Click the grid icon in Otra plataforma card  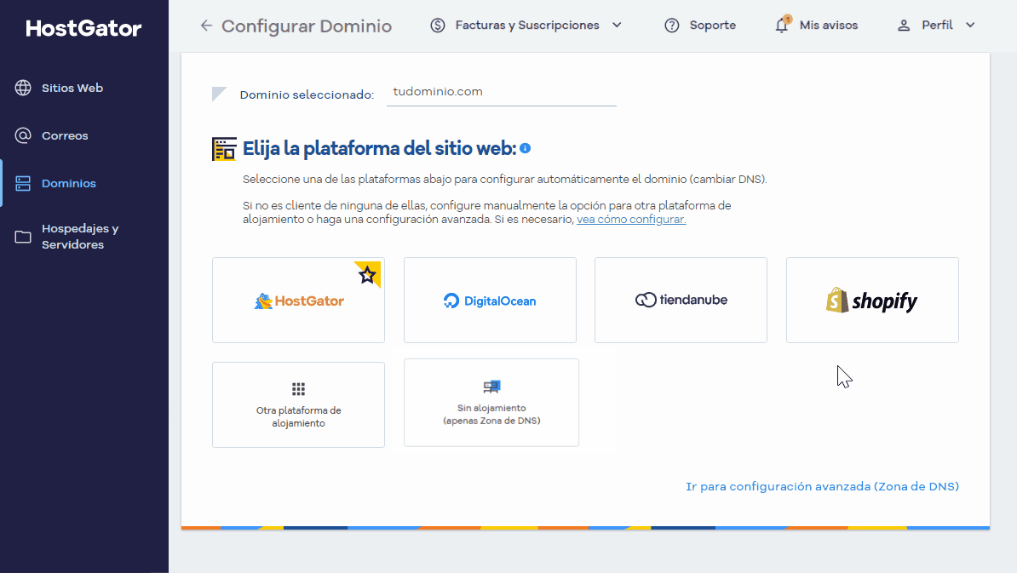[x=298, y=389]
